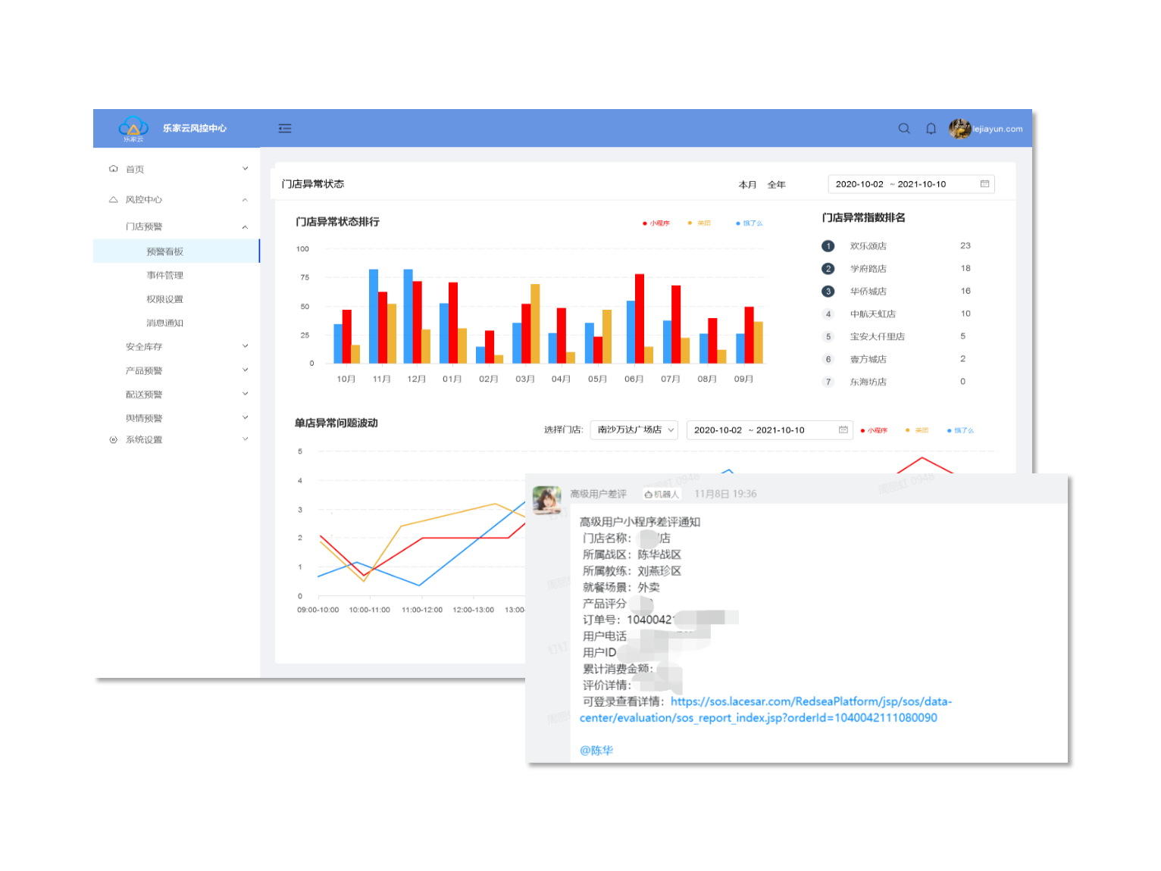Viewport: 1161px width, 871px height.
Task: Click the 本月 filter button
Action: [x=747, y=185]
